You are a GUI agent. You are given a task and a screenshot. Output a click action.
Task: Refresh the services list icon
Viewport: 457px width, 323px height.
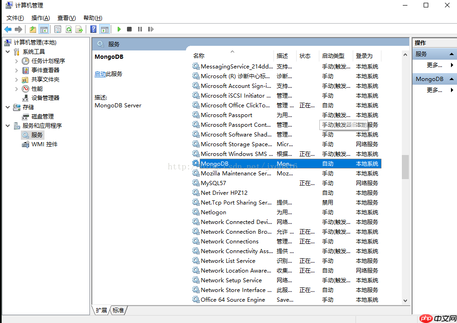(69, 29)
